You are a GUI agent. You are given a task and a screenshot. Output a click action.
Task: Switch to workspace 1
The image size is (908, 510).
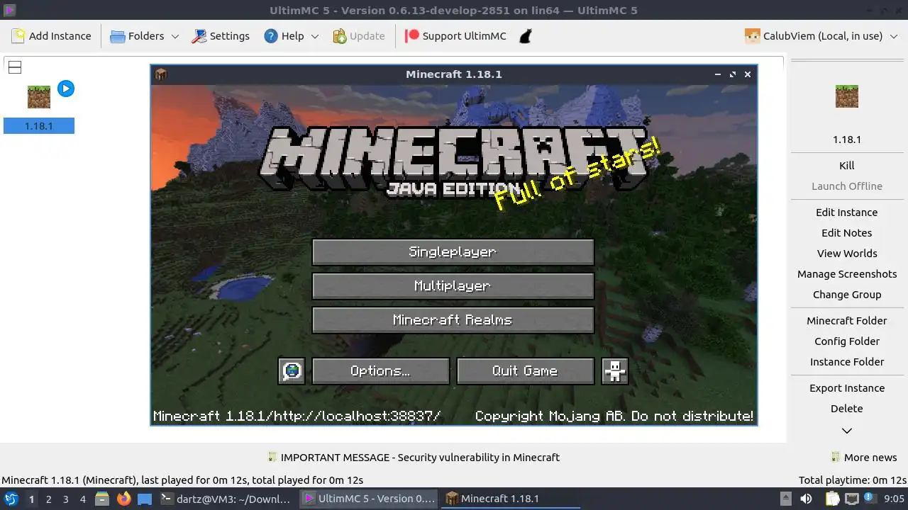31,499
